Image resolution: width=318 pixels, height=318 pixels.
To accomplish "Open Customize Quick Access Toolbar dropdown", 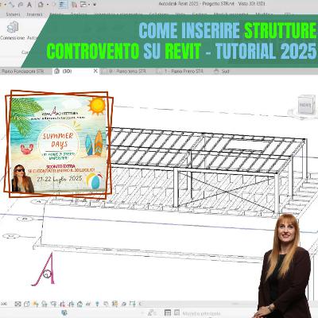I will [x=95, y=4].
